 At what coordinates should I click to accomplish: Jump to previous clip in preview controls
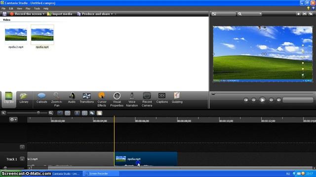[246, 100]
